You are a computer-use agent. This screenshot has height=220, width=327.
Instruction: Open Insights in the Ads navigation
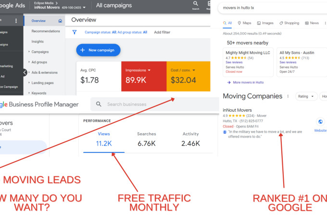coord(38,41)
